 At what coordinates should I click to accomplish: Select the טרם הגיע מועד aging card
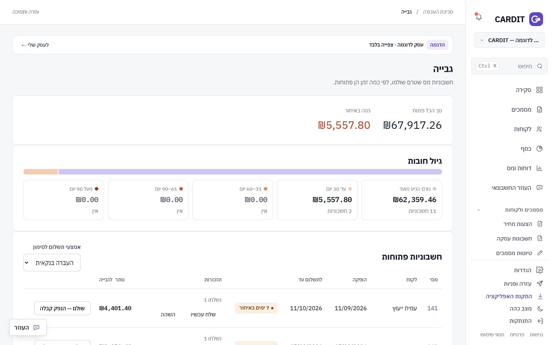pyautogui.click(x=401, y=200)
